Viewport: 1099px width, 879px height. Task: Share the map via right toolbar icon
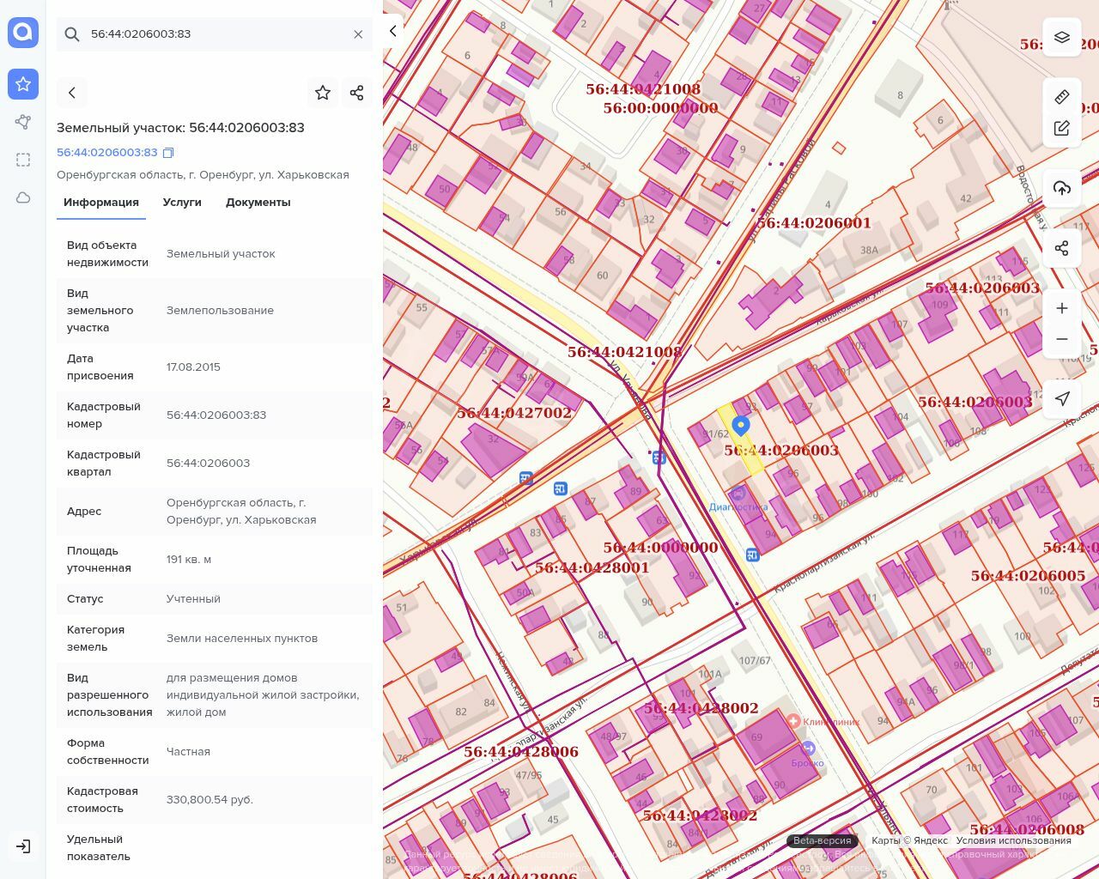1062,248
